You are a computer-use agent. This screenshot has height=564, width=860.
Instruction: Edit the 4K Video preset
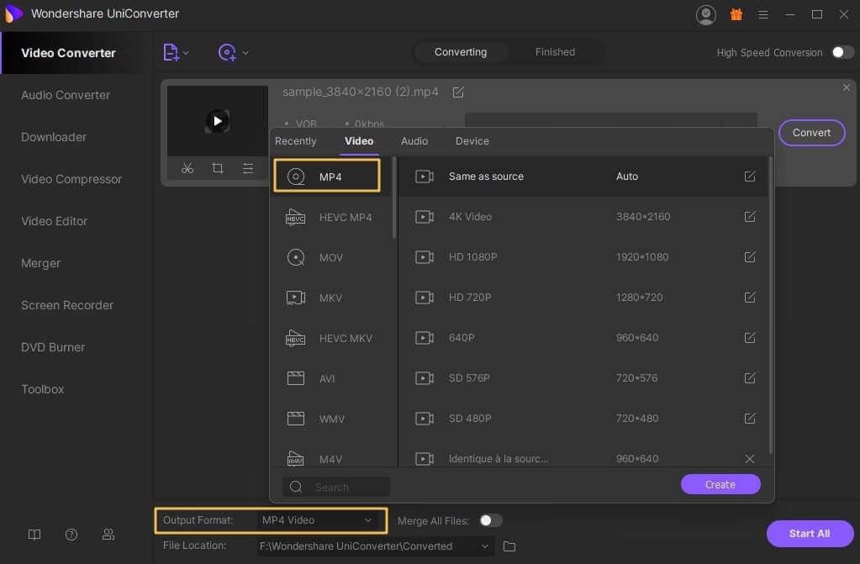point(750,217)
